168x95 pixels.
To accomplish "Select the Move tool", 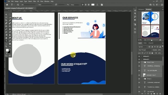I will tap(6, 15).
